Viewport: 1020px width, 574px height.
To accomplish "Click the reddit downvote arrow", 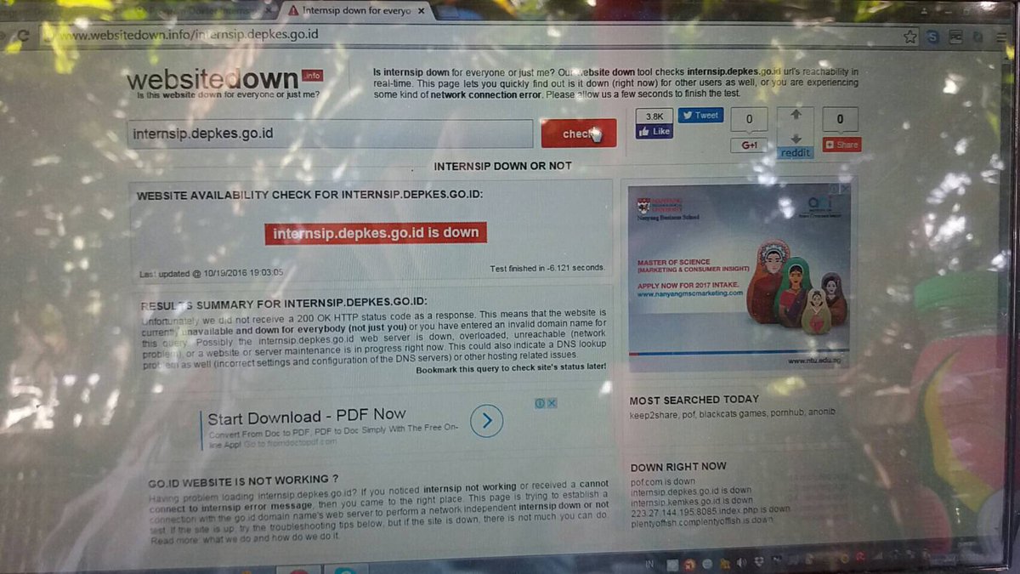I will pos(796,139).
